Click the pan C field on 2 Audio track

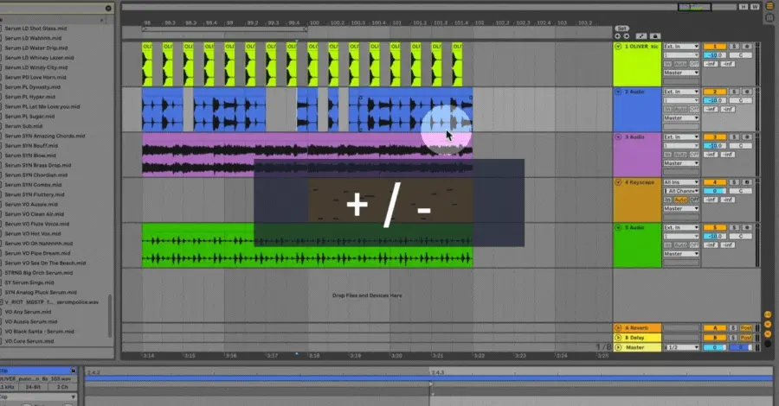point(741,100)
